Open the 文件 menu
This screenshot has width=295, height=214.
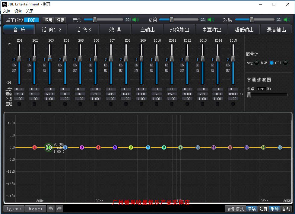point(7,11)
